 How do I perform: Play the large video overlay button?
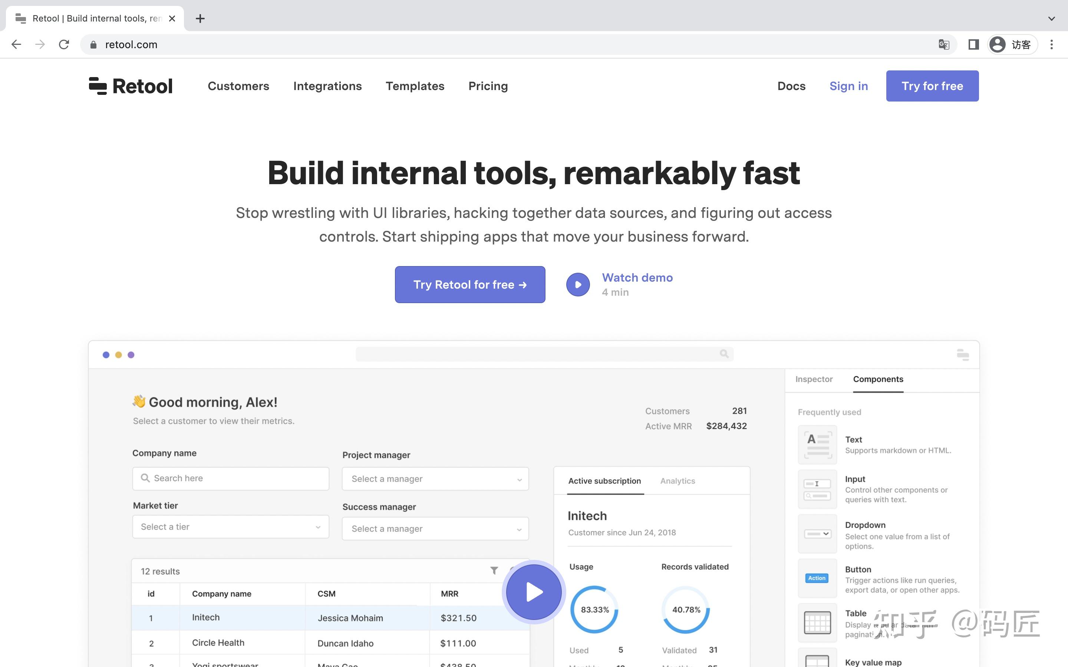[534, 592]
